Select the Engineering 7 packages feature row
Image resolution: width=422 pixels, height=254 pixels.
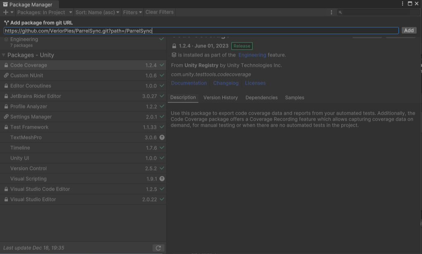[x=83, y=42]
